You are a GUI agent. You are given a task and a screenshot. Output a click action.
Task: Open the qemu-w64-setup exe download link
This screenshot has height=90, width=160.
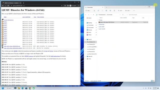tap(12, 46)
